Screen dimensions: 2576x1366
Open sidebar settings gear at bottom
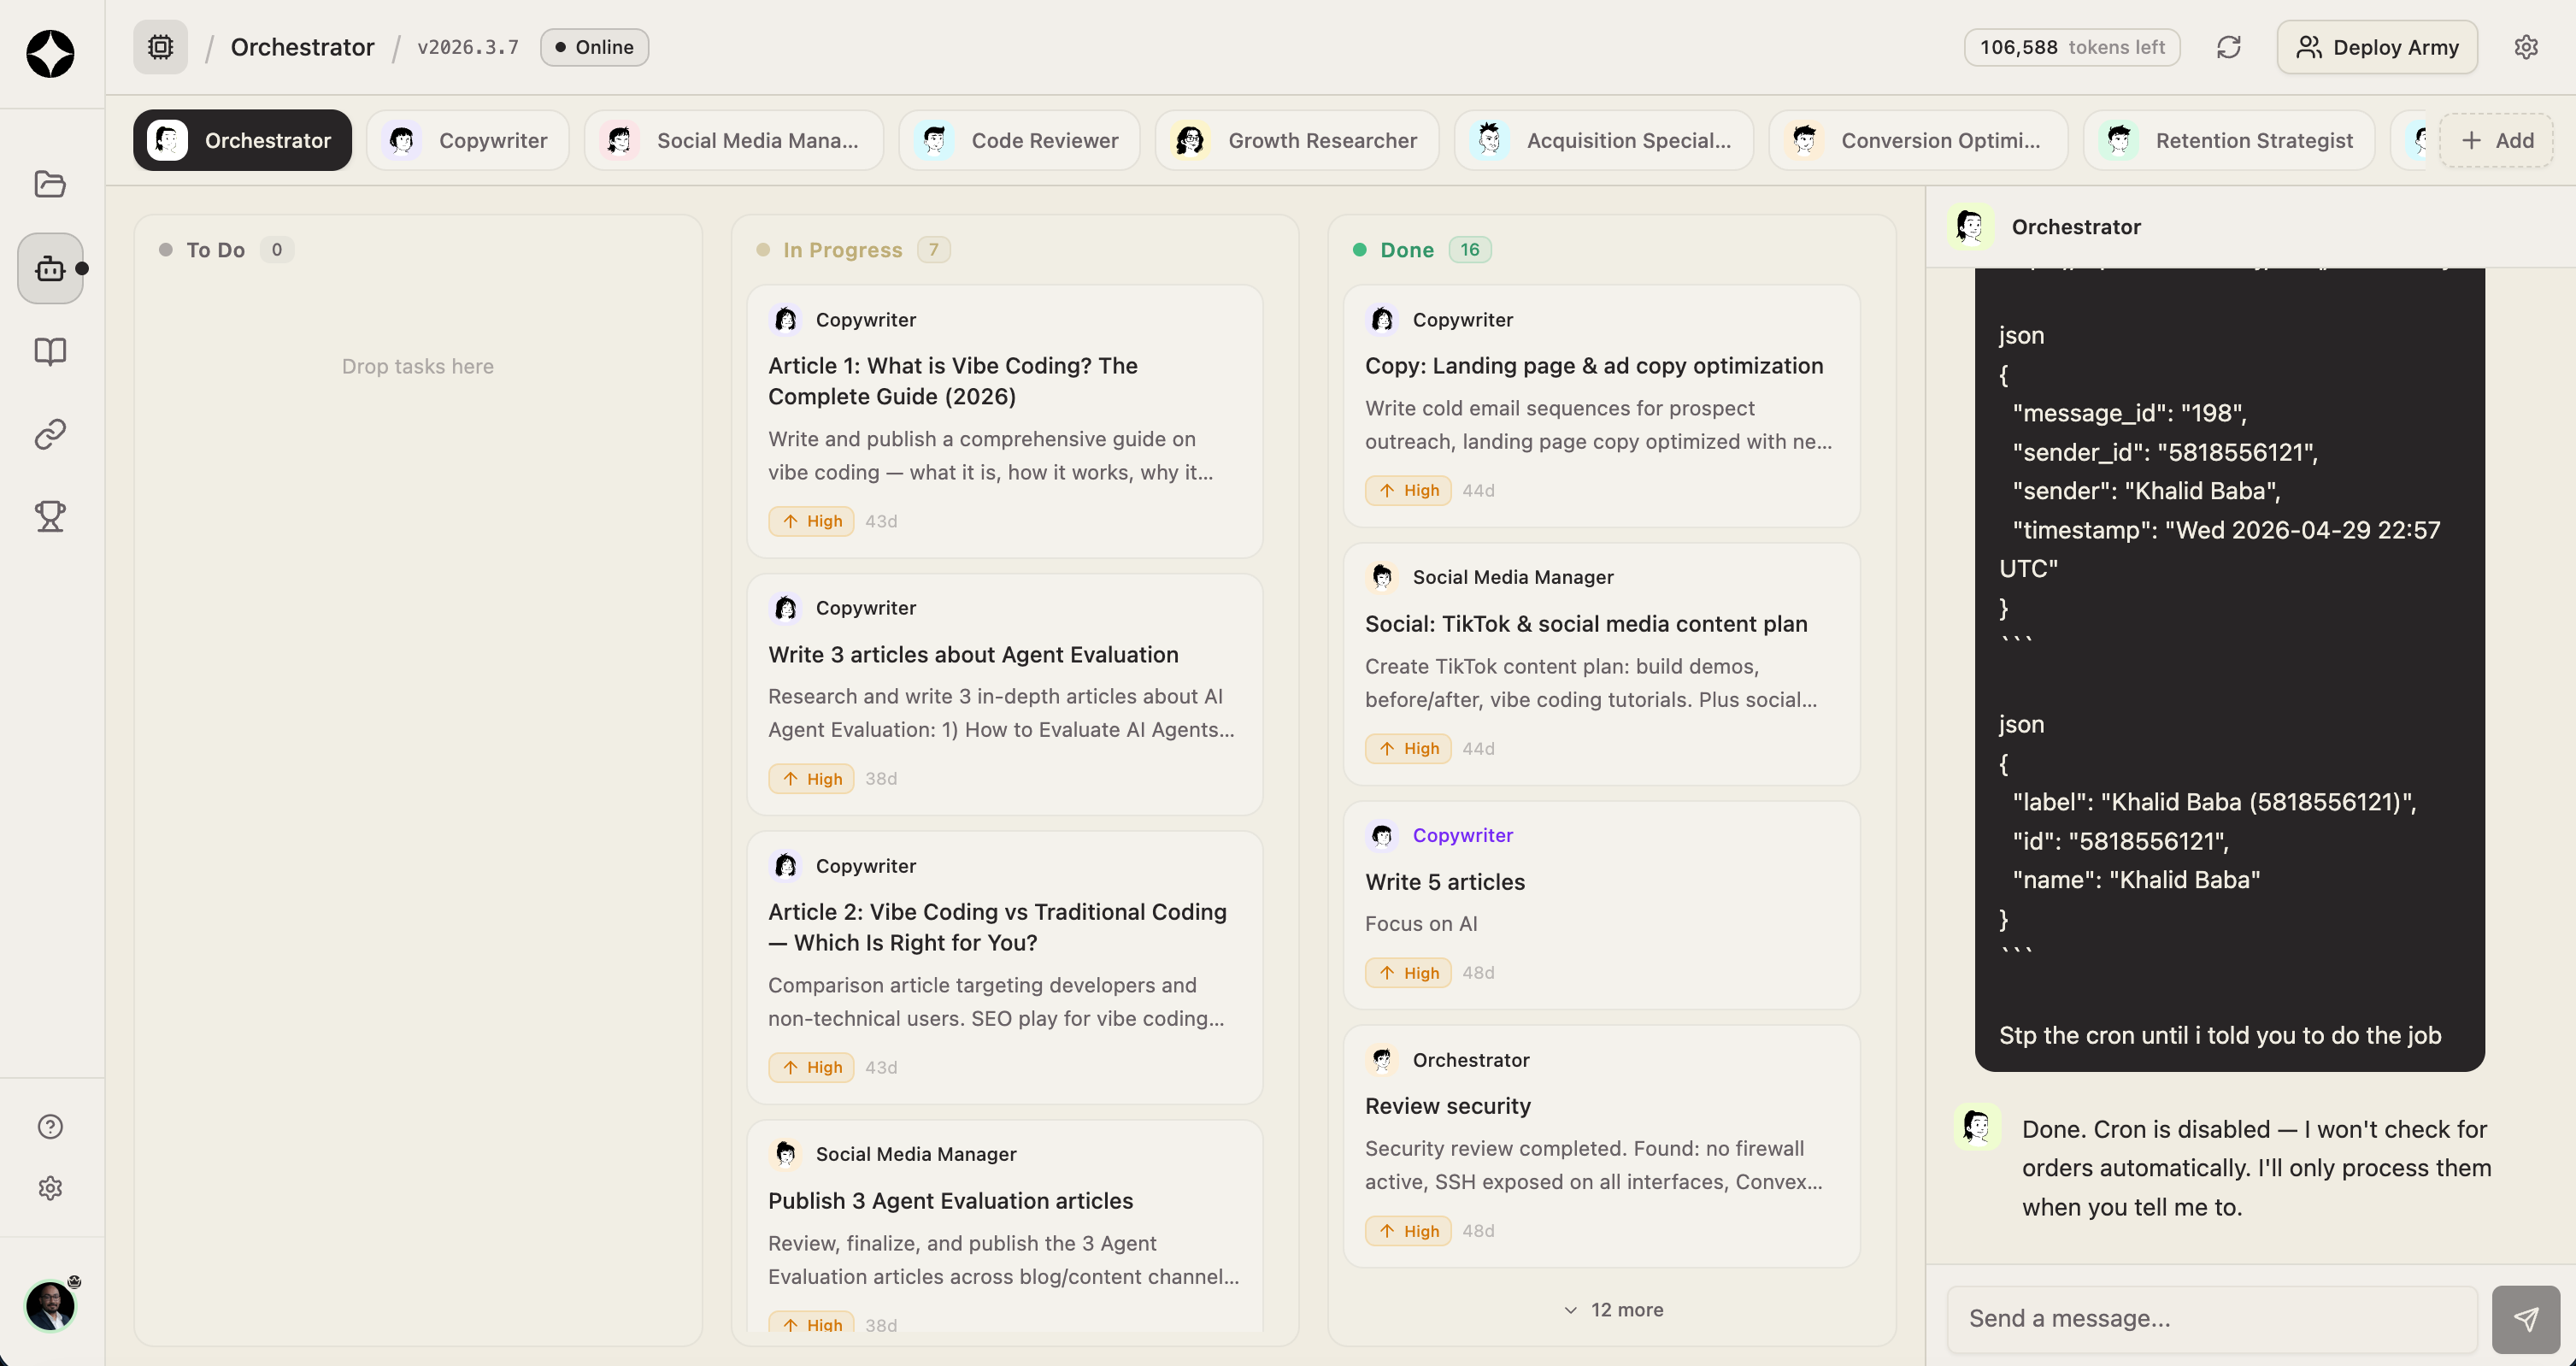tap(50, 1188)
